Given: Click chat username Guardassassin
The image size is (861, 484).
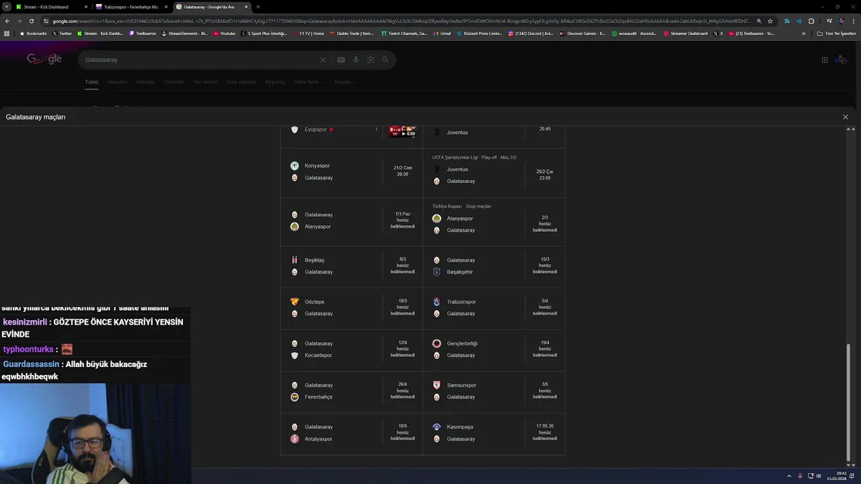Looking at the screenshot, I should pyautogui.click(x=31, y=364).
